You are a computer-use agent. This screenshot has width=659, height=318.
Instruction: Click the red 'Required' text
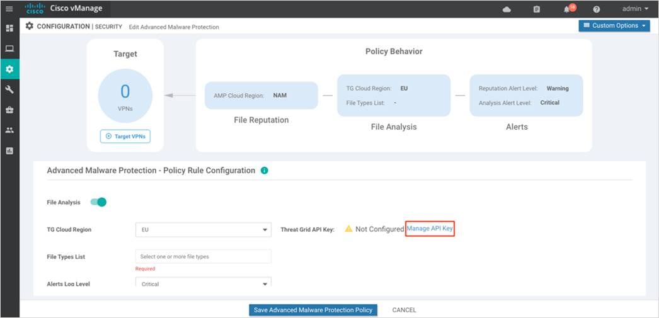click(145, 268)
